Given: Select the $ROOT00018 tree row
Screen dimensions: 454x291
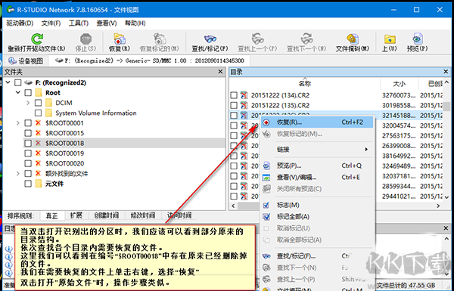Looking at the screenshot, I should tap(124, 143).
